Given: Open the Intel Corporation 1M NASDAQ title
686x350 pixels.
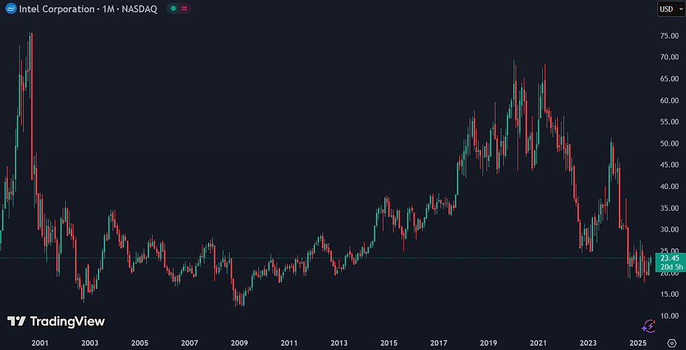Looking at the screenshot, I should (88, 8).
